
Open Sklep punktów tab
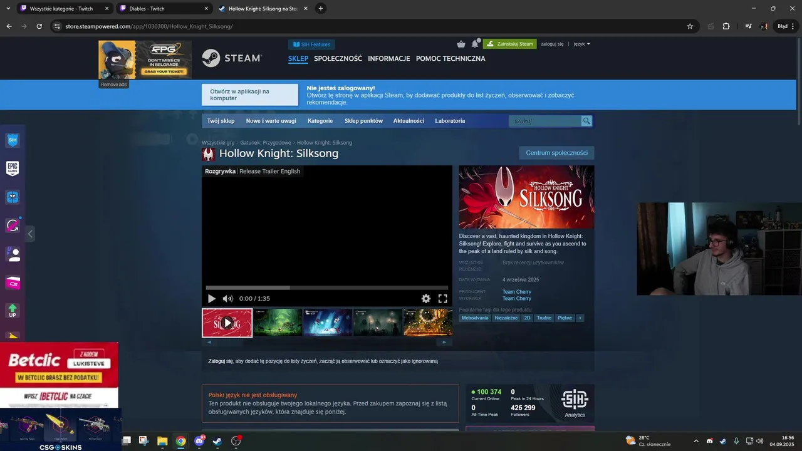363,121
